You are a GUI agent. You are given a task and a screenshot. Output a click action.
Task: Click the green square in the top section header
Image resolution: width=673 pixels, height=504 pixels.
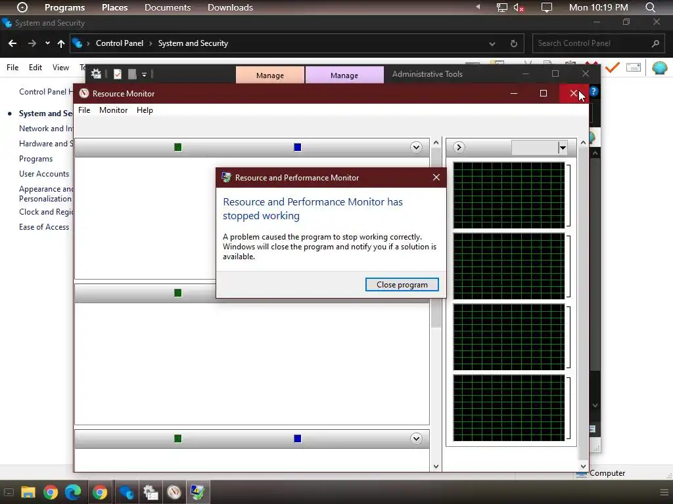(x=177, y=148)
